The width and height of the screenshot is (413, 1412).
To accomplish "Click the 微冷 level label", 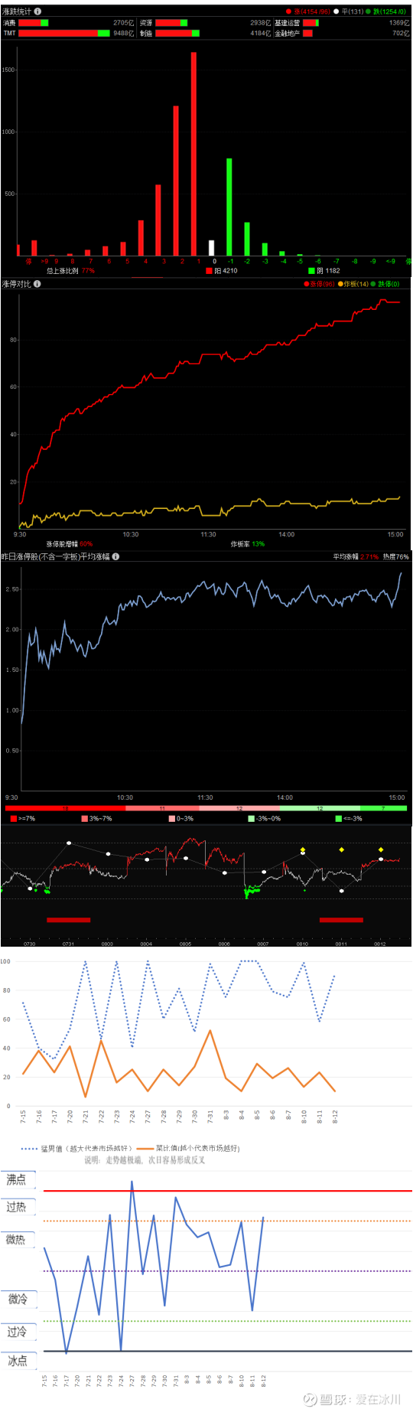I will coord(18,1299).
